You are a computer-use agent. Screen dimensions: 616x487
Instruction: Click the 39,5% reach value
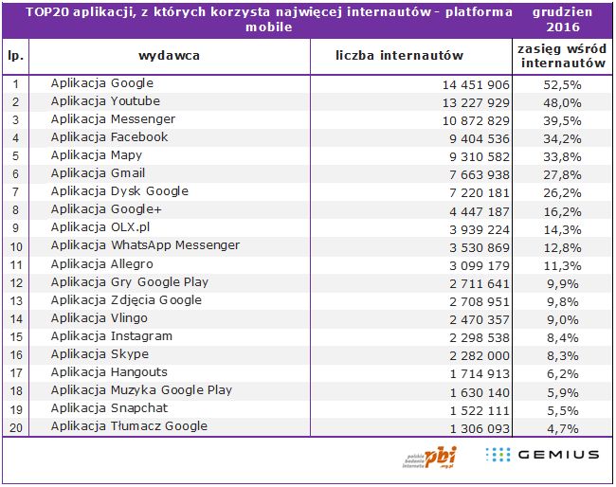pos(562,121)
